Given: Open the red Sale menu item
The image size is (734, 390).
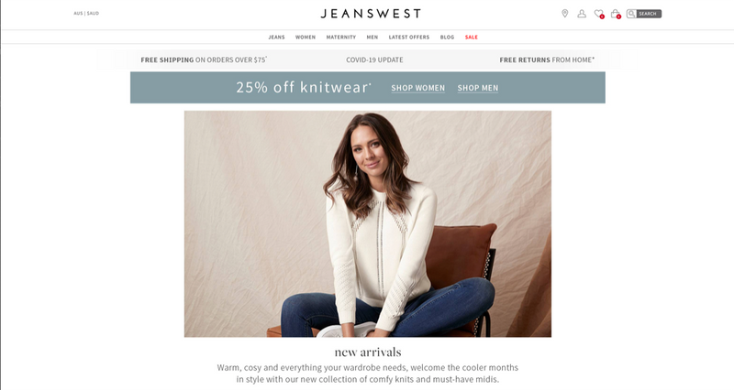Looking at the screenshot, I should click(472, 38).
